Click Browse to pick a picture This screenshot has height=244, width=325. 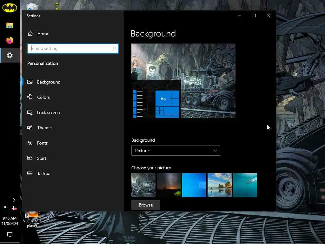coord(146,205)
